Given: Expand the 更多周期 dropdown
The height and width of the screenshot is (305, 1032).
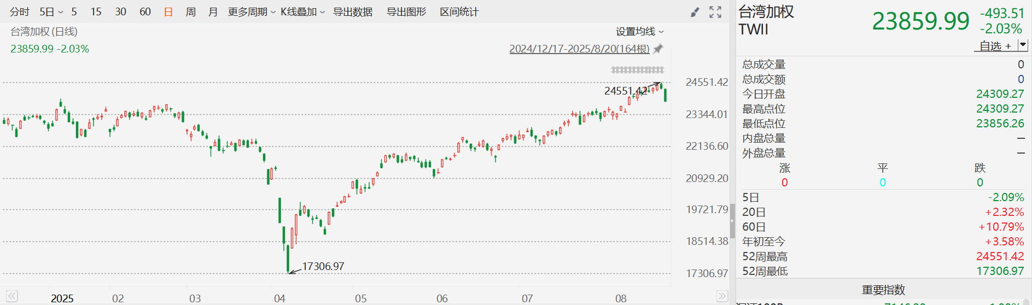Looking at the screenshot, I should [252, 11].
